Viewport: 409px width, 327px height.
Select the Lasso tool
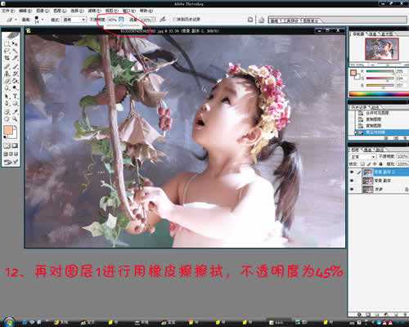click(7, 51)
